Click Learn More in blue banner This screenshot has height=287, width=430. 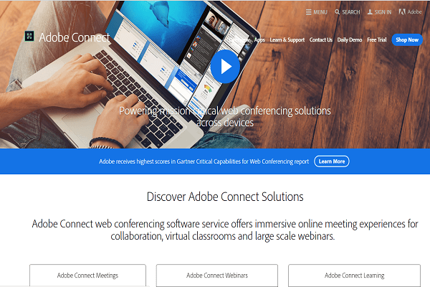click(x=332, y=161)
